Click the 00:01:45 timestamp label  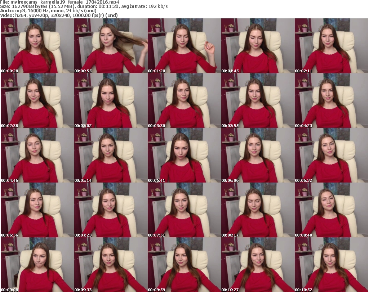(230, 71)
